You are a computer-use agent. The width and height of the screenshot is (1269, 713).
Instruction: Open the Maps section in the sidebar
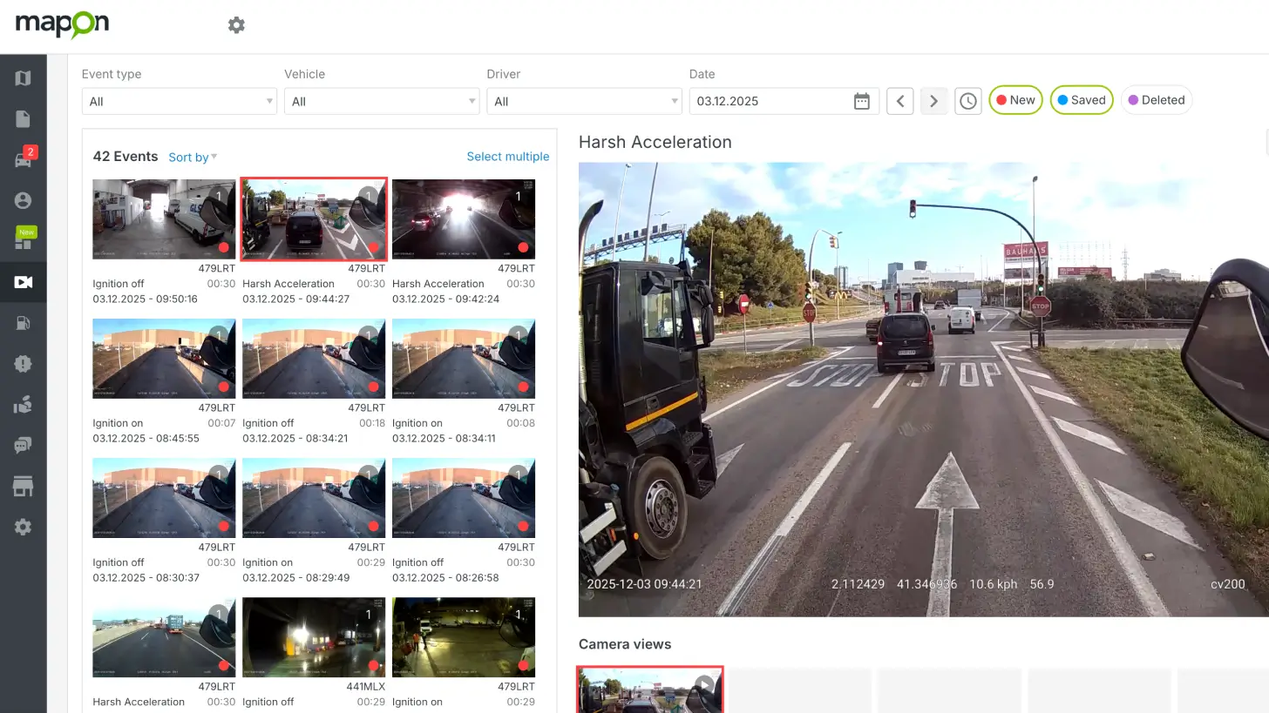click(x=23, y=77)
